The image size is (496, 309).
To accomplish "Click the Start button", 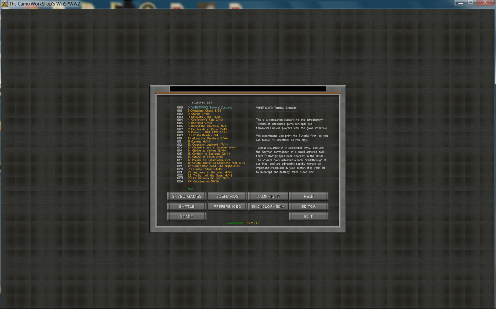I will point(186,217).
